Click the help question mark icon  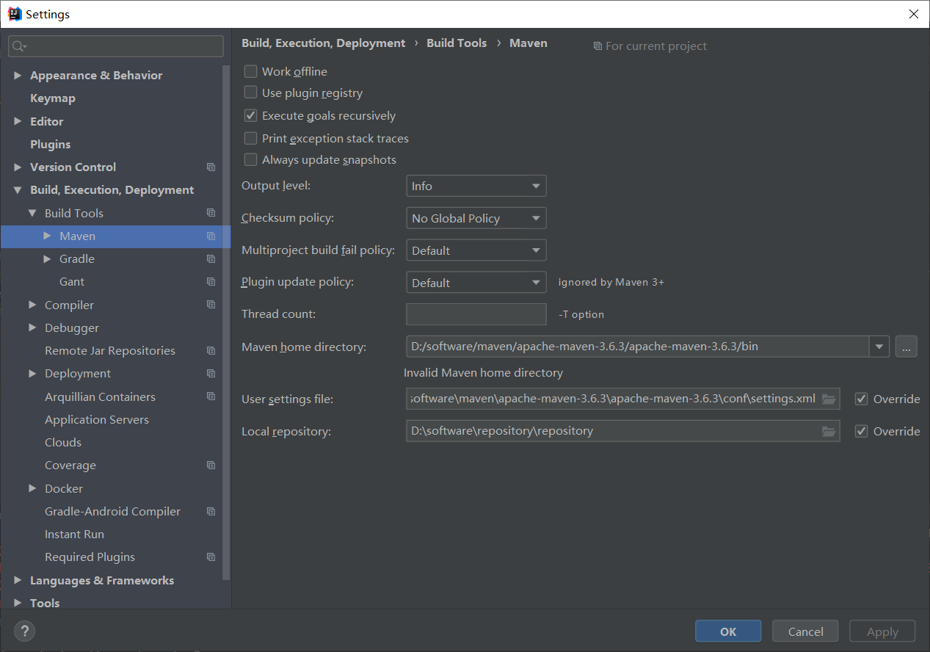pyautogui.click(x=24, y=631)
